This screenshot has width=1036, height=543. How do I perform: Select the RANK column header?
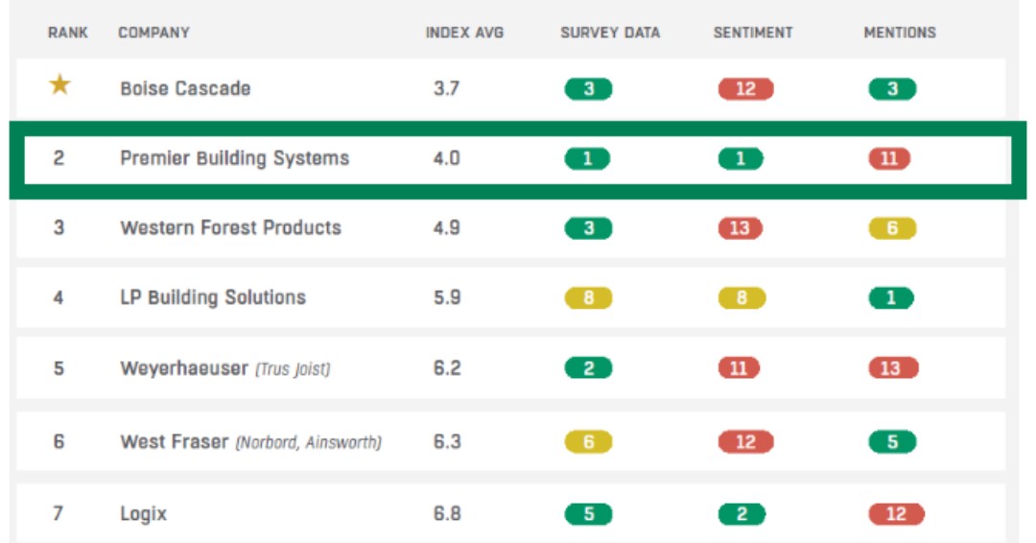point(68,33)
